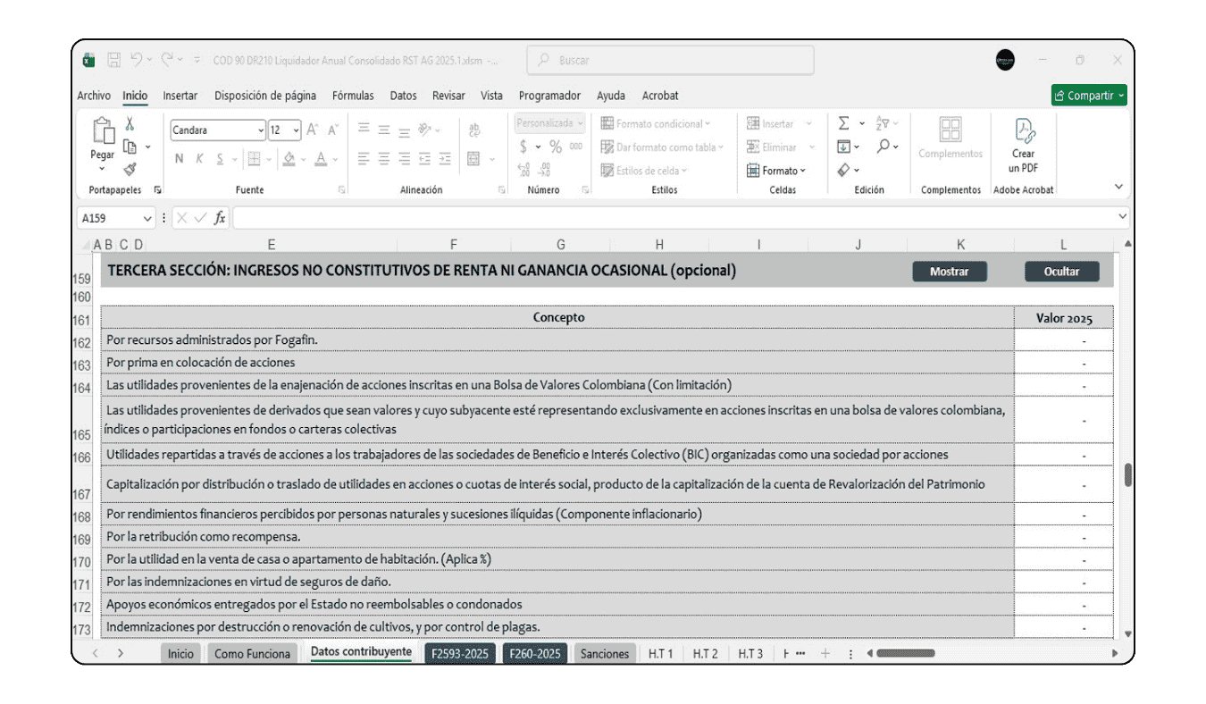Apply italic formatting to the selection

pyautogui.click(x=200, y=158)
